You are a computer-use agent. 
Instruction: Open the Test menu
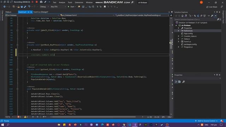(55, 2)
